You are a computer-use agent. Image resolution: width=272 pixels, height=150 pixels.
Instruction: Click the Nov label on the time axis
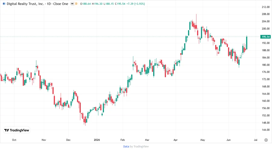click(x=44, y=140)
